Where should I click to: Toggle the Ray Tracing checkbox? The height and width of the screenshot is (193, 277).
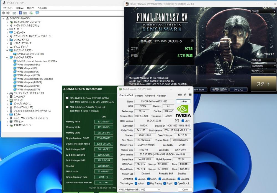tap(148, 184)
